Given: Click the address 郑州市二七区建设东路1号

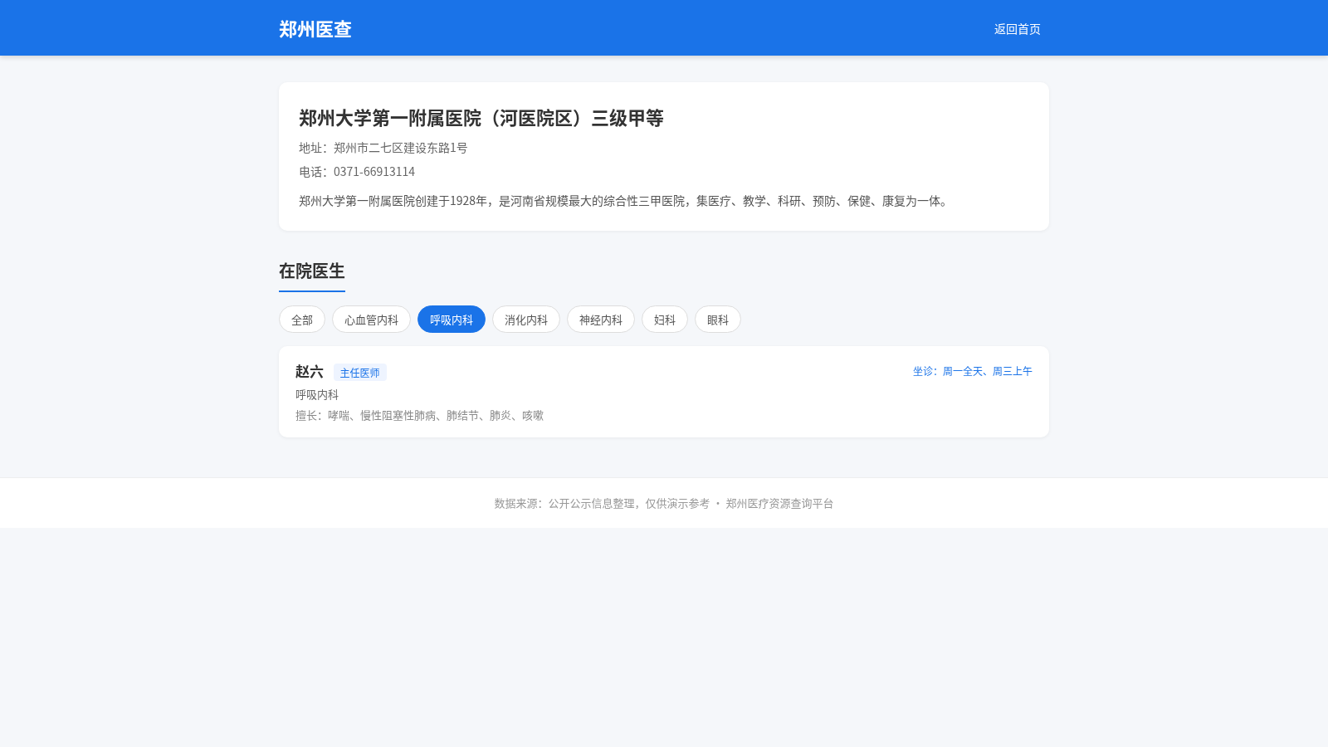Looking at the screenshot, I should [401, 148].
